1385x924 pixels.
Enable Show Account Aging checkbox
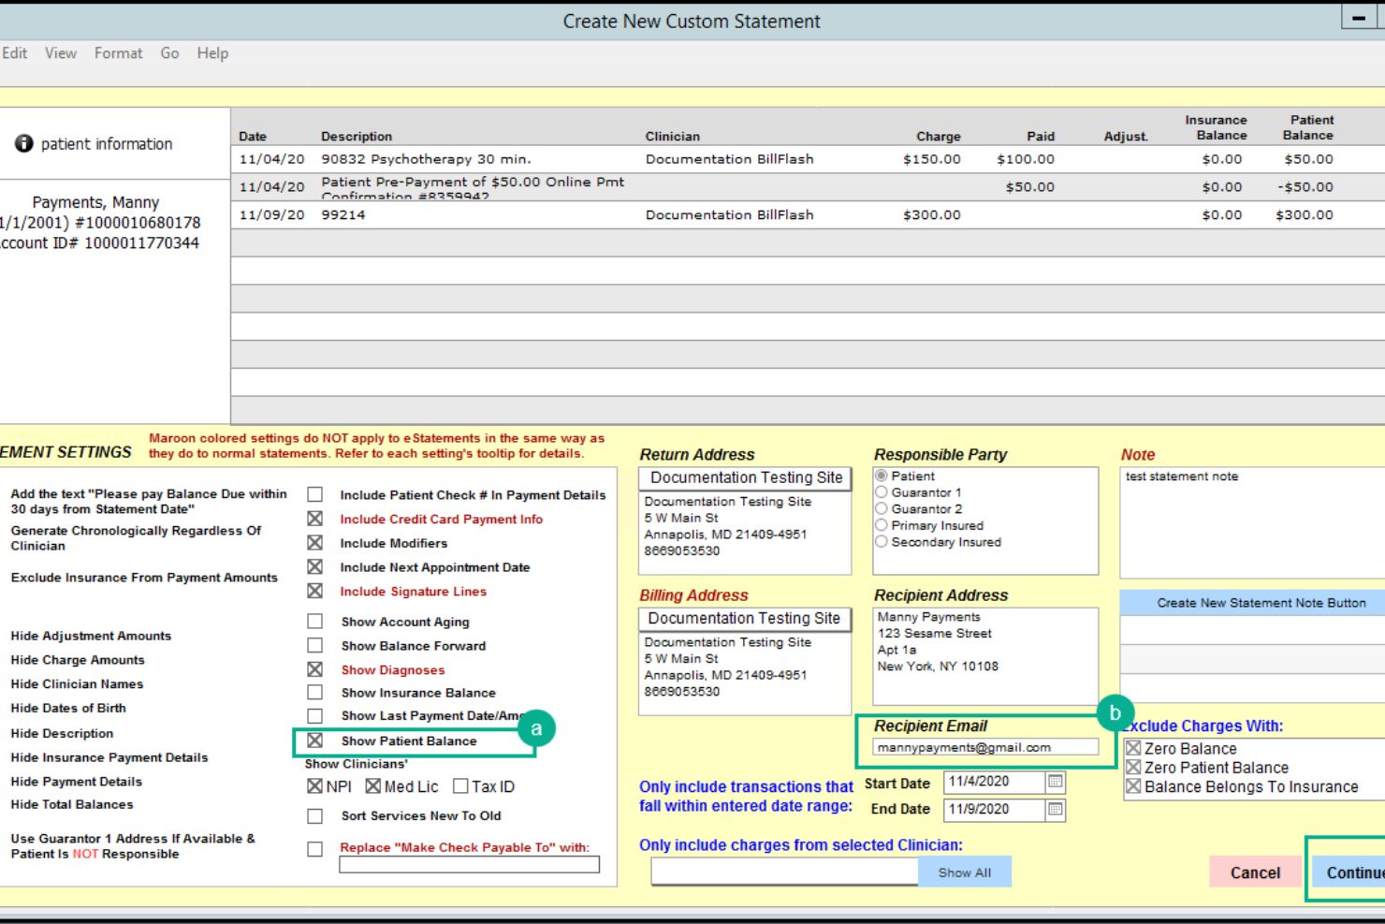[315, 622]
